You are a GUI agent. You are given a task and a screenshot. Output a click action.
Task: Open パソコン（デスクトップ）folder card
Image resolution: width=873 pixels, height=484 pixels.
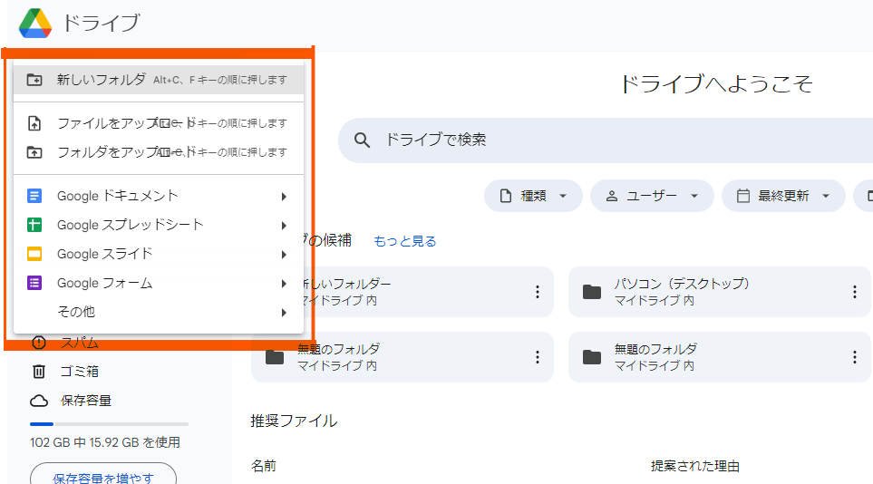click(x=719, y=292)
